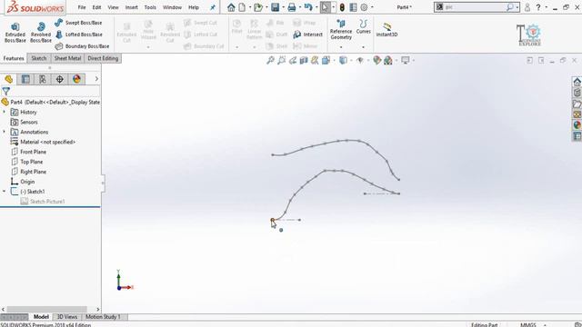
Task: Collapse the Sketch1 tree node
Action: [x=5, y=192]
